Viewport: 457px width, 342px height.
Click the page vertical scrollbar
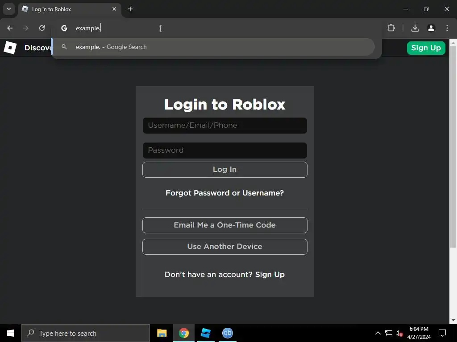click(x=453, y=147)
